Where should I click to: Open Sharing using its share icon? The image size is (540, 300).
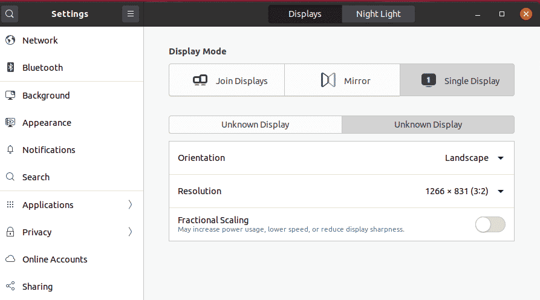(x=10, y=286)
